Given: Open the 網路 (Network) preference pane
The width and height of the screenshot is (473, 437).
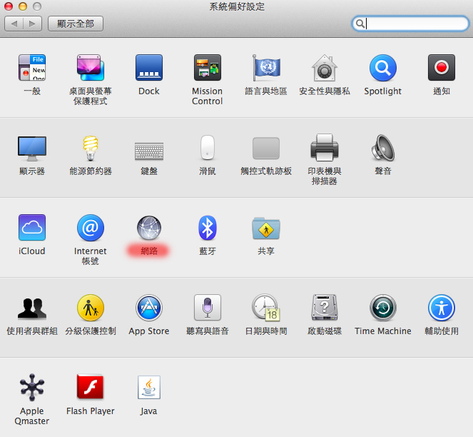Looking at the screenshot, I should 149,228.
